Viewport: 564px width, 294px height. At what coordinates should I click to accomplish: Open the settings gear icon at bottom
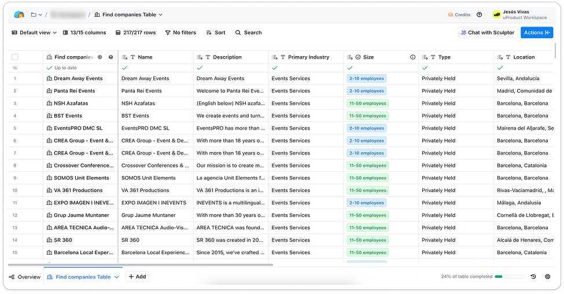pos(547,277)
